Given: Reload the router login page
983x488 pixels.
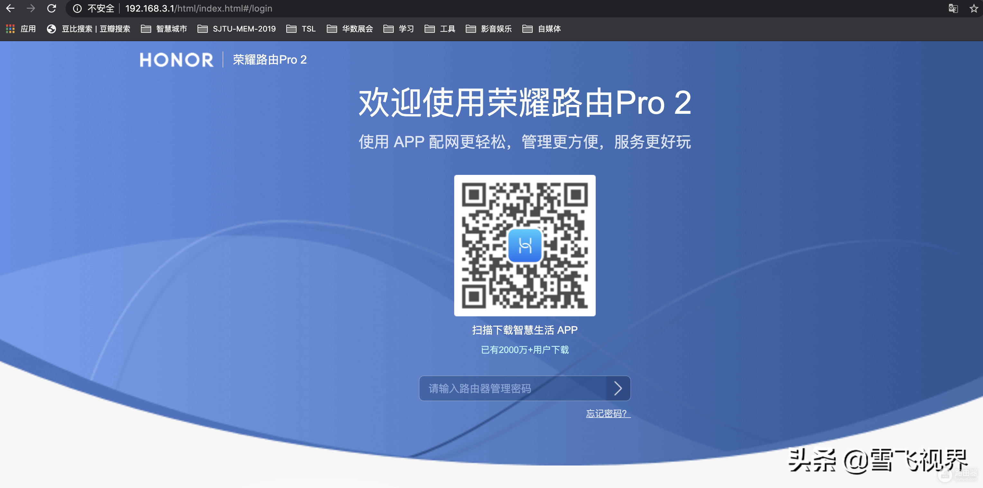Looking at the screenshot, I should pyautogui.click(x=51, y=8).
